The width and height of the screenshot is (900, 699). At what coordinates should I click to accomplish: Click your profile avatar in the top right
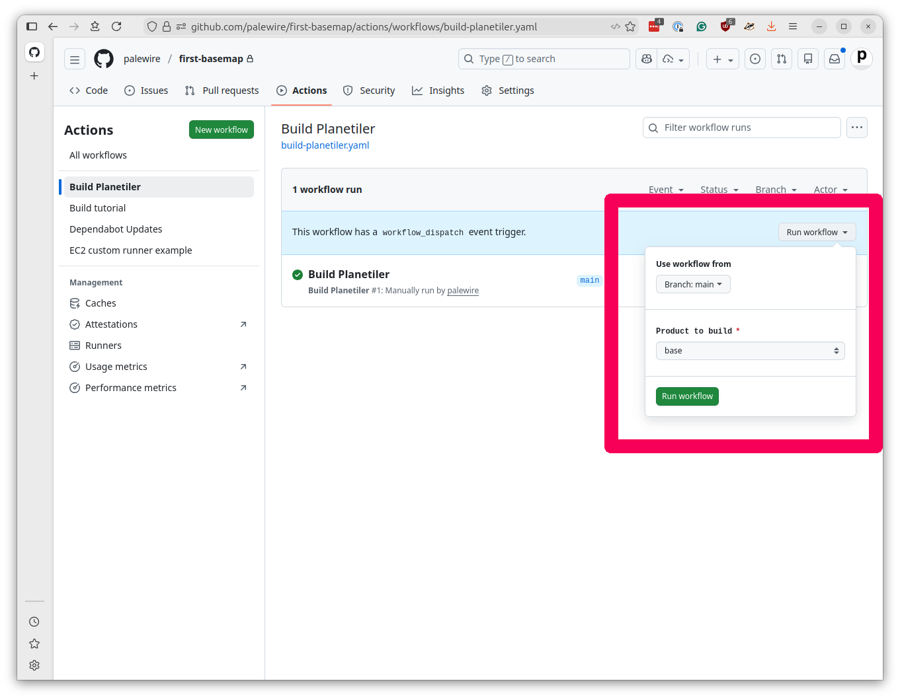pyautogui.click(x=861, y=59)
